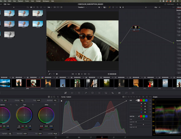Switch to the Fairlight page music icon
181x139 pixels.
click(113, 137)
